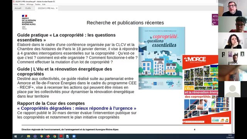Select Adobe Acrobat Reader in taskbar
The image size is (247, 139).
point(61,136)
